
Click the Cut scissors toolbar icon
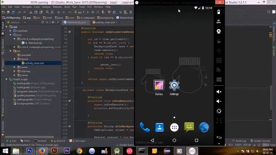tap(31, 12)
